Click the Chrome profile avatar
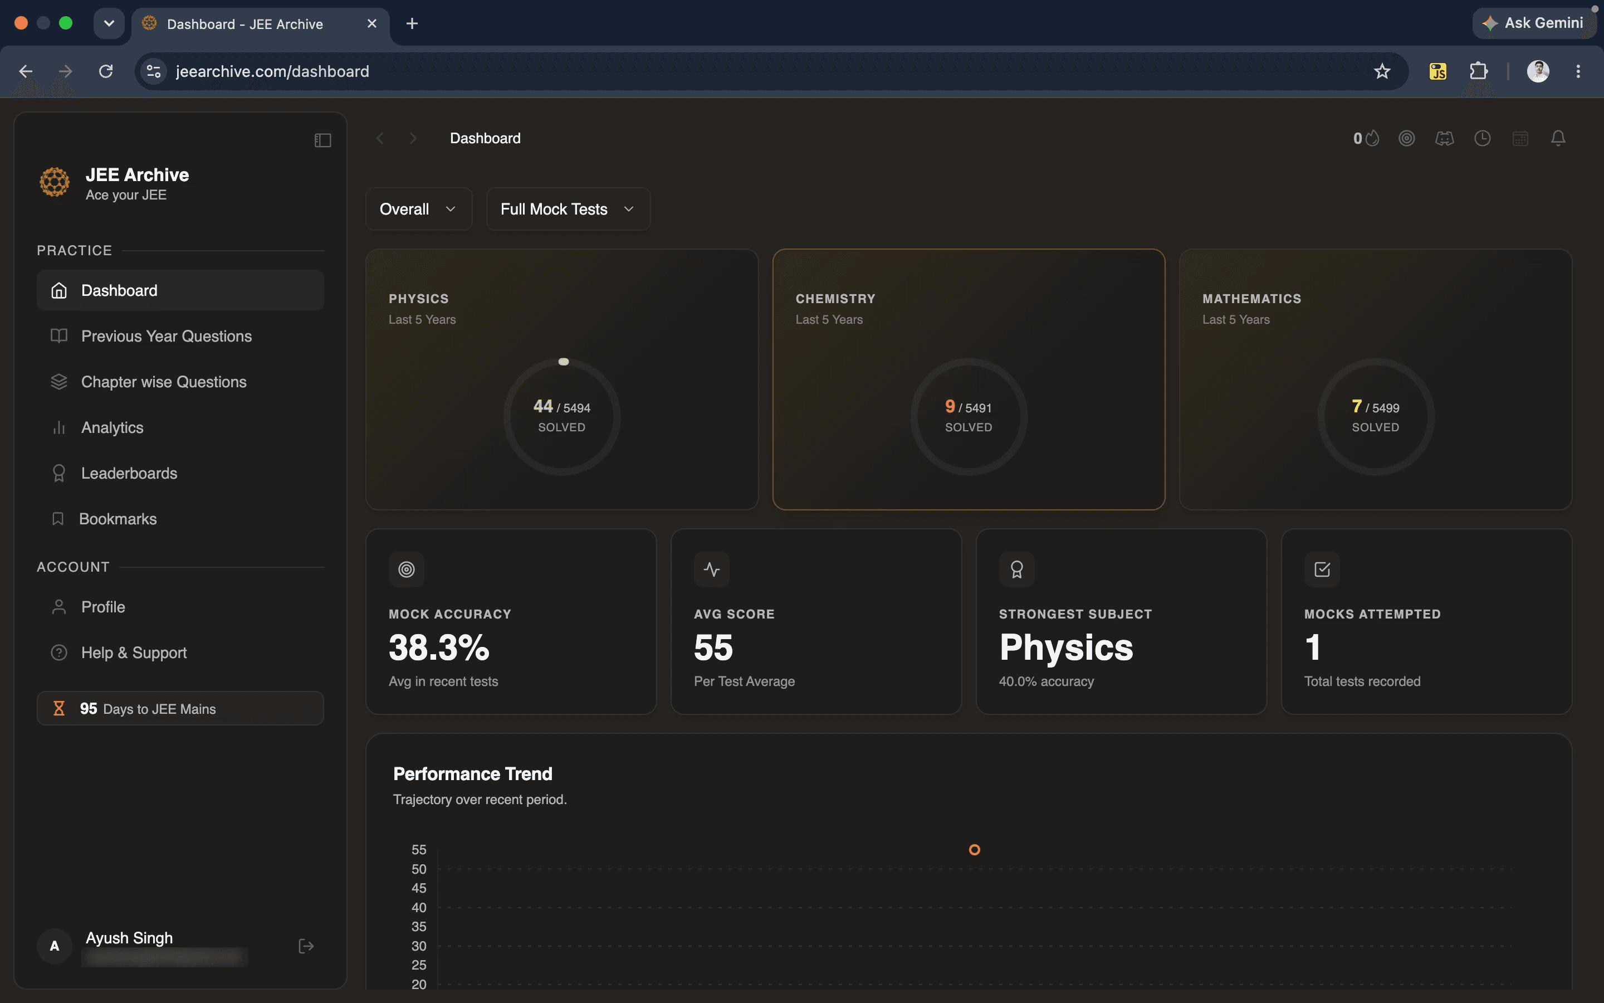Screen dimensions: 1604x1003 point(1538,71)
